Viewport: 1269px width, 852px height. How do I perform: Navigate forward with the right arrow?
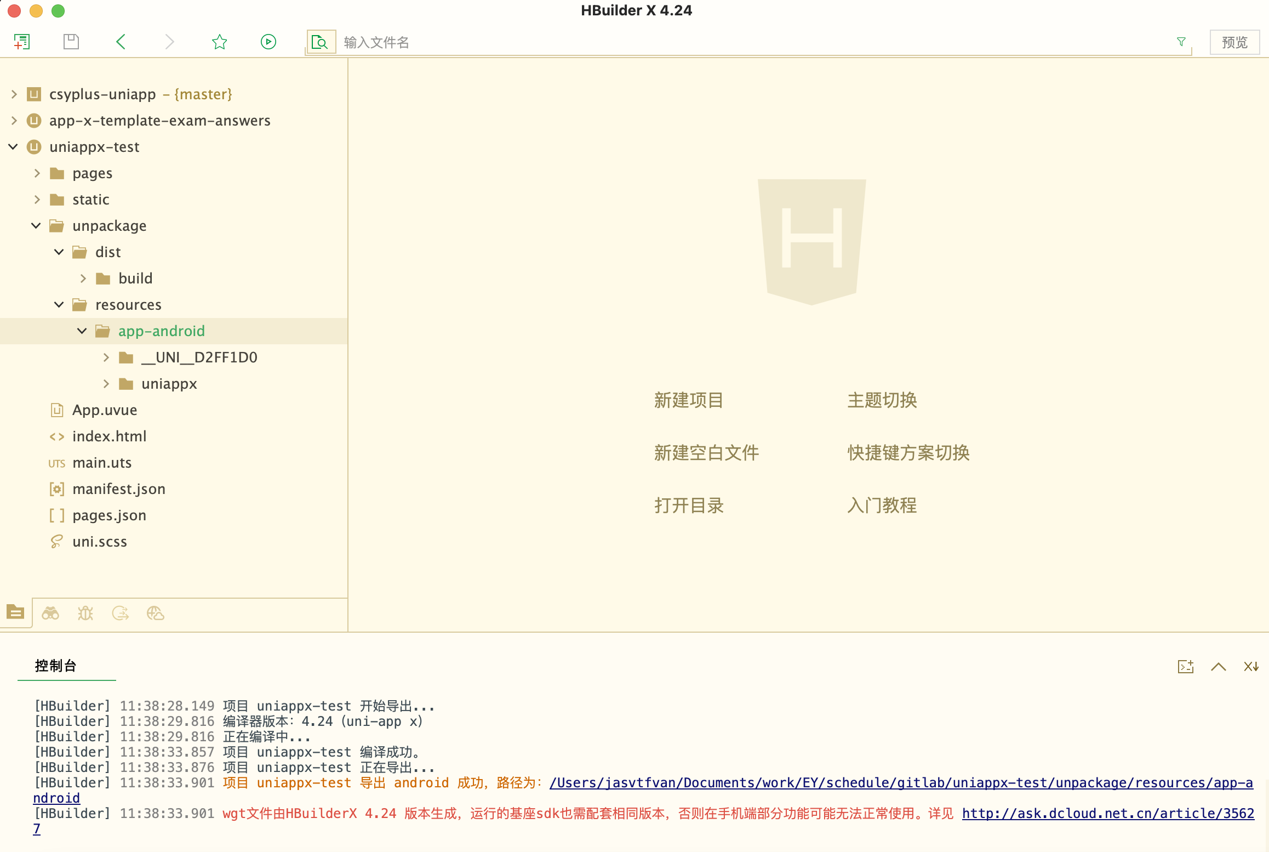click(x=169, y=42)
